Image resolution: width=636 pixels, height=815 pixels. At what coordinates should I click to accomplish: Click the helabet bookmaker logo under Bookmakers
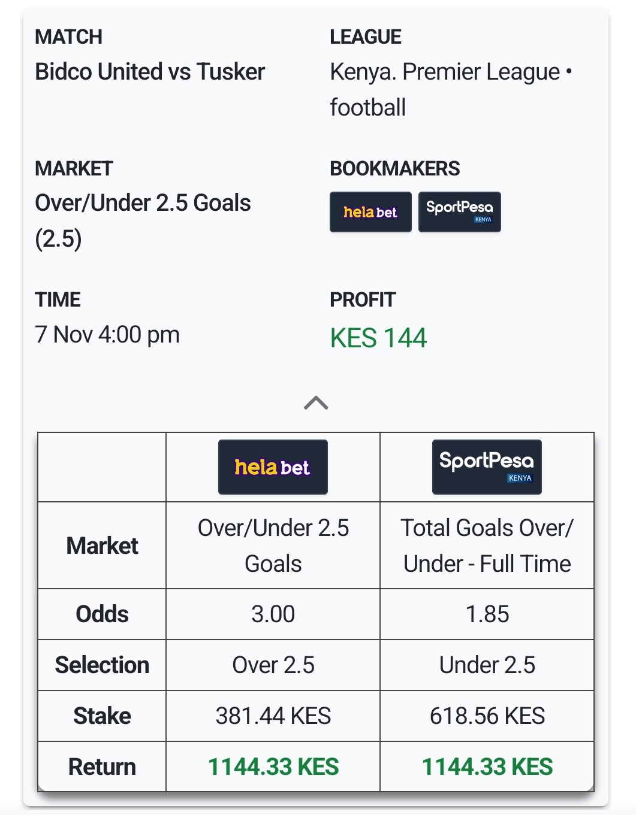click(370, 211)
